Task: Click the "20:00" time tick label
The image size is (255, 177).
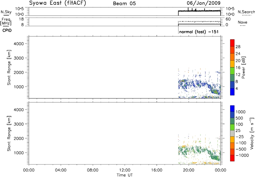Action: 189,170
